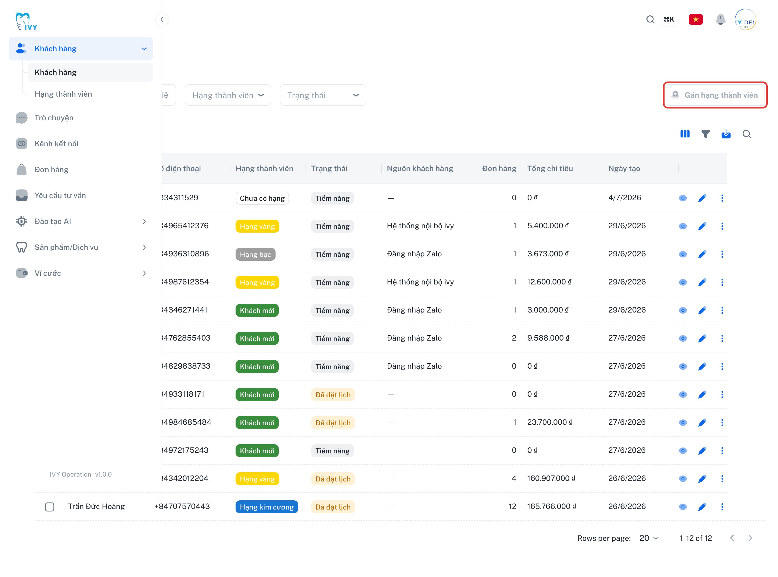
Task: Export table with download icon
Action: click(x=726, y=134)
